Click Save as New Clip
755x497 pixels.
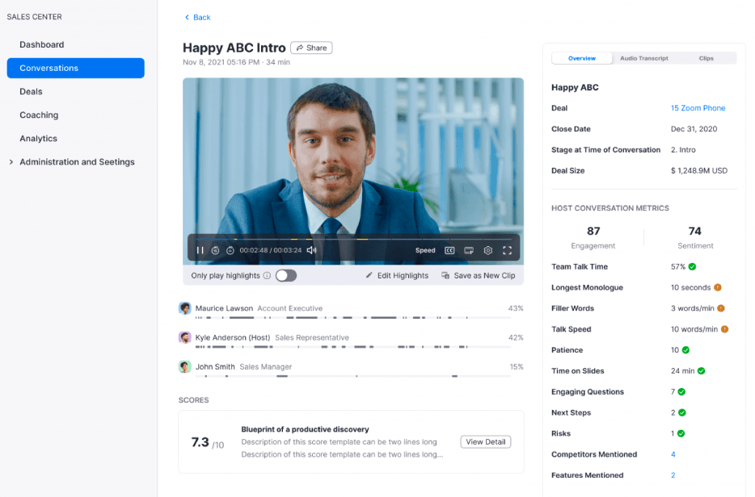(479, 276)
